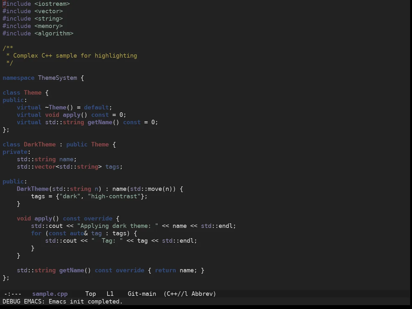Click the L1 line number indicator
This screenshot has height=309, width=412.
click(110, 294)
